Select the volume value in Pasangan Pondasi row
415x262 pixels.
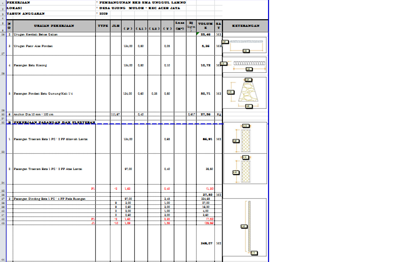pos(206,94)
